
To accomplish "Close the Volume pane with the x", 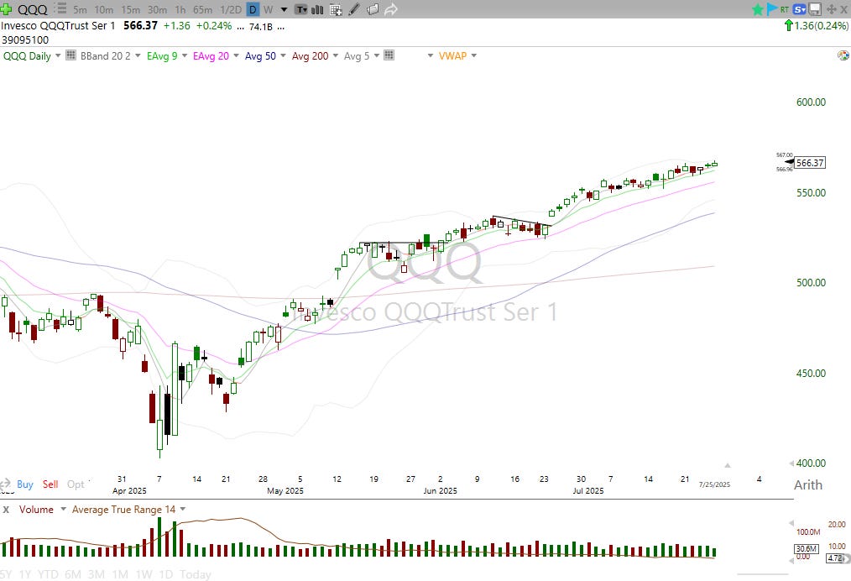I will coord(6,510).
